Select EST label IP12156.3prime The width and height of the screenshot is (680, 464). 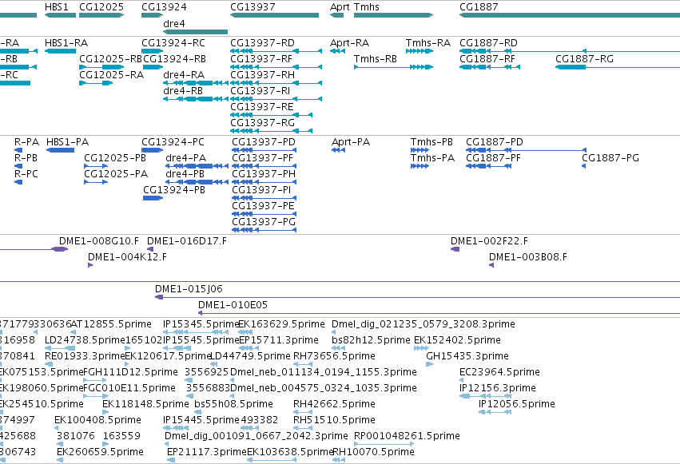pos(498,388)
